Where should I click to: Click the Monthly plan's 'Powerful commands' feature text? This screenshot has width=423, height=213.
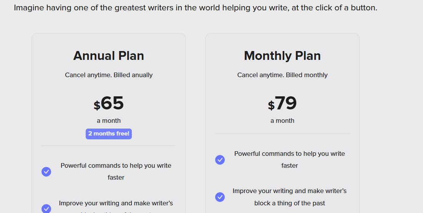(289, 160)
